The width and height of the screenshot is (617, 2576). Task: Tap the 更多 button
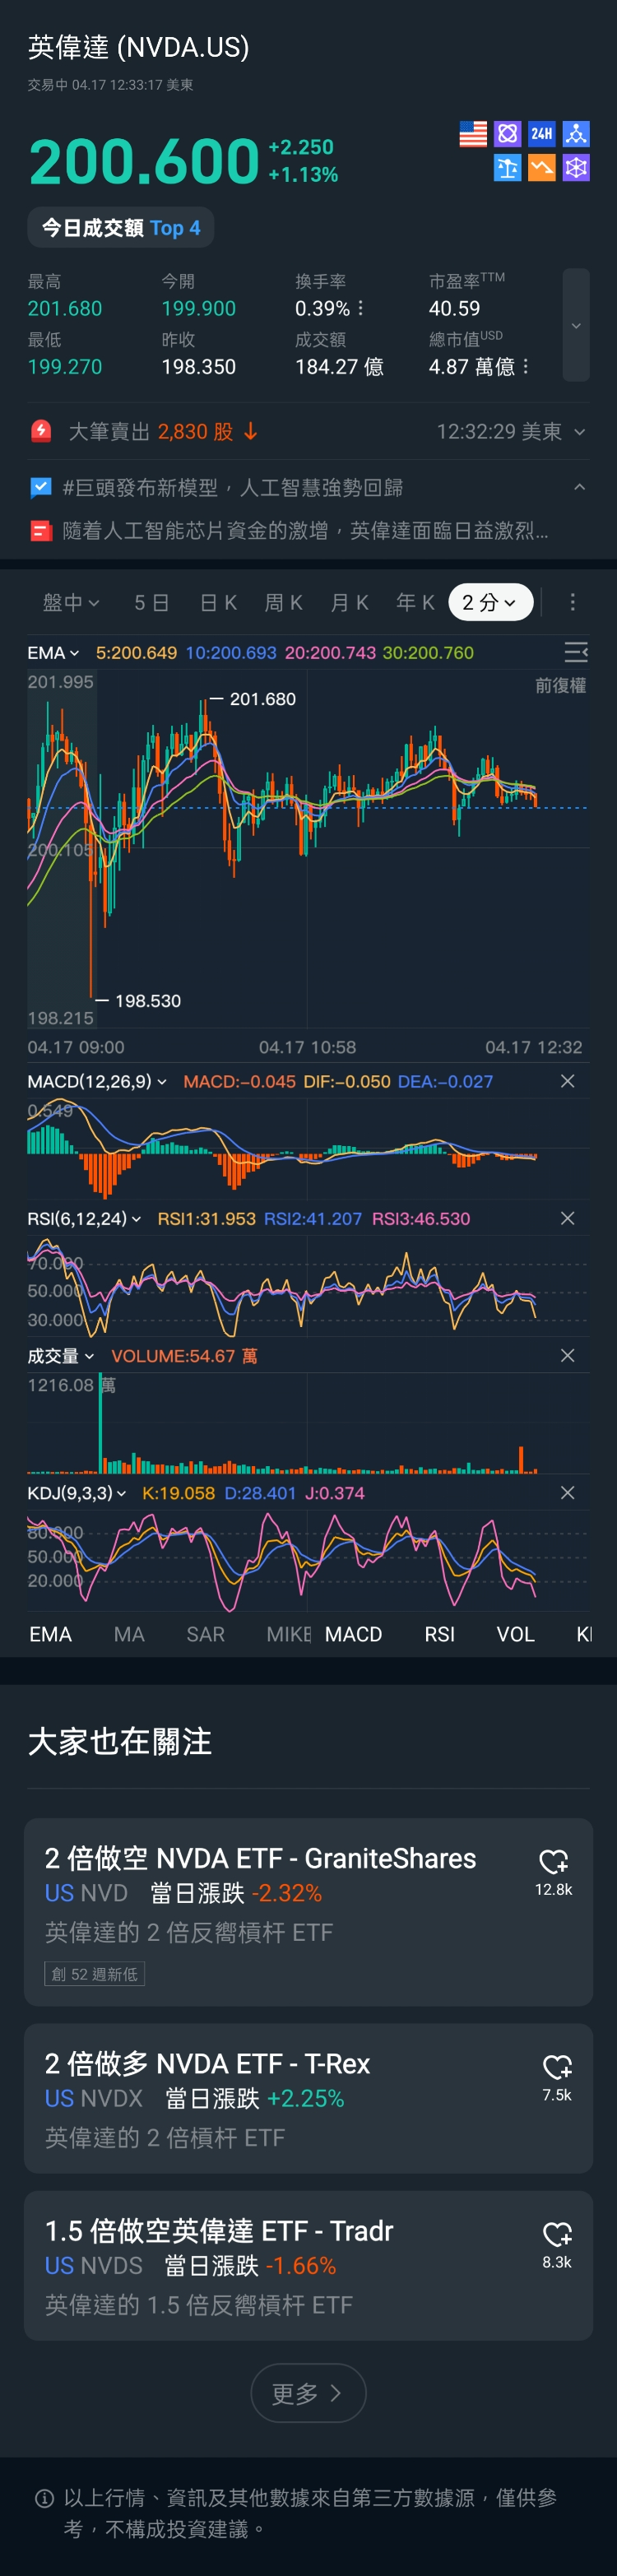point(308,2393)
